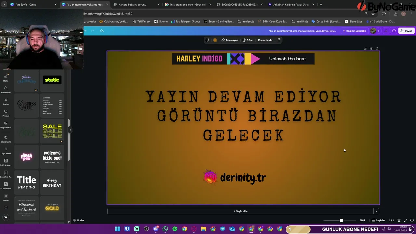Image resolution: width=416 pixels, height=234 pixels.
Task: Open a new browser tab with plus
Action: [x=321, y=4]
